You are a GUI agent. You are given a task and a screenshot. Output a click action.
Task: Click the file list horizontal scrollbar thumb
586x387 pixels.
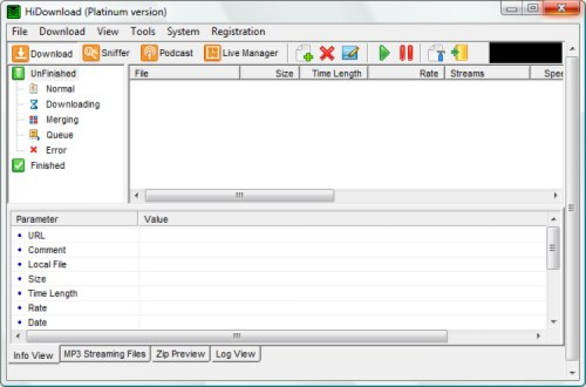[x=240, y=195]
